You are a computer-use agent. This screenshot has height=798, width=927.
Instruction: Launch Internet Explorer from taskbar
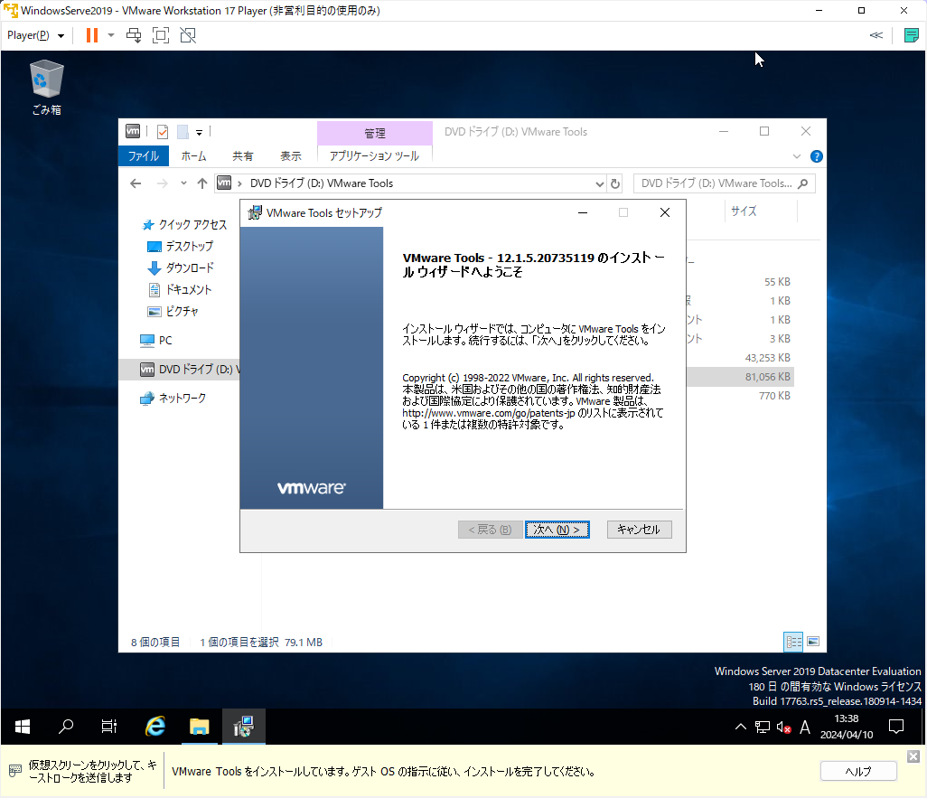click(155, 727)
